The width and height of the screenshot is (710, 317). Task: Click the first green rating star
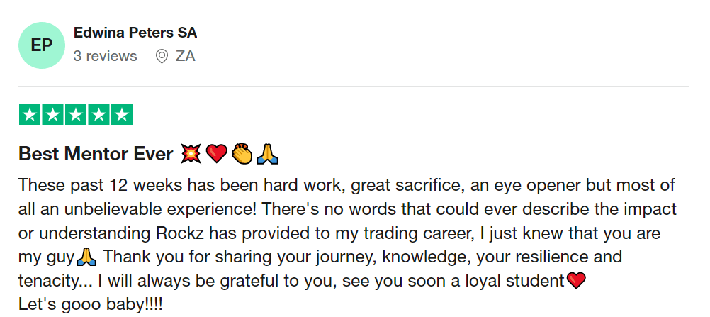30,114
